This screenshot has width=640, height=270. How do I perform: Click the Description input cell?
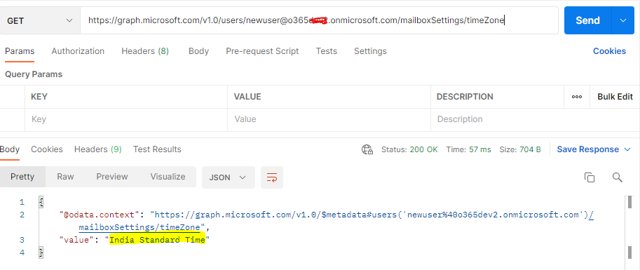pos(535,119)
